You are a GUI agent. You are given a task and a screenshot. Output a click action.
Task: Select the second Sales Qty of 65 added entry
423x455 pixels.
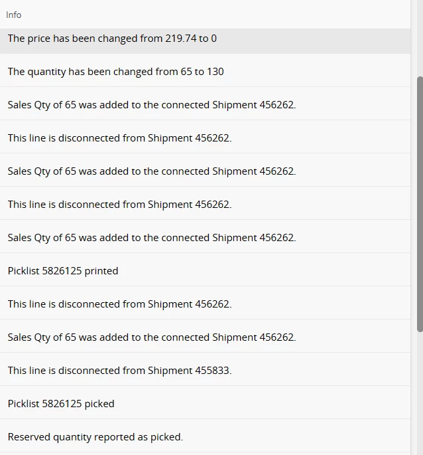click(205, 171)
